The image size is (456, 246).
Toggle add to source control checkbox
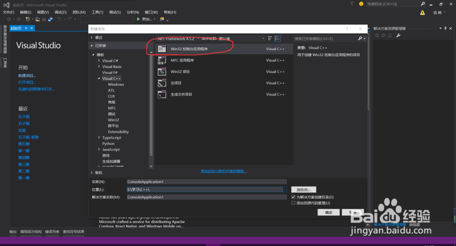[x=293, y=203]
